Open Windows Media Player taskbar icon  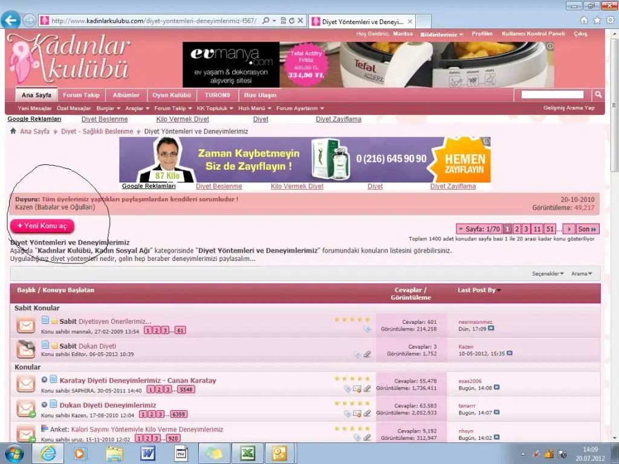pyautogui.click(x=80, y=454)
